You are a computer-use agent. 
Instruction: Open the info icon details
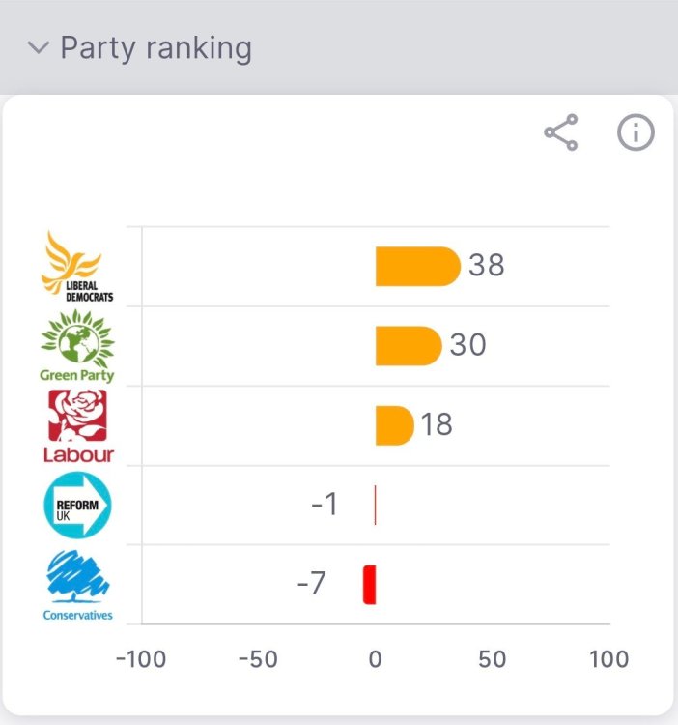click(636, 132)
